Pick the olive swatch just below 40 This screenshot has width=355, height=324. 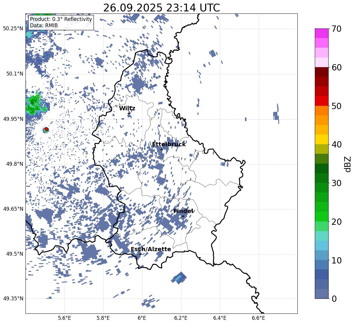click(x=321, y=149)
